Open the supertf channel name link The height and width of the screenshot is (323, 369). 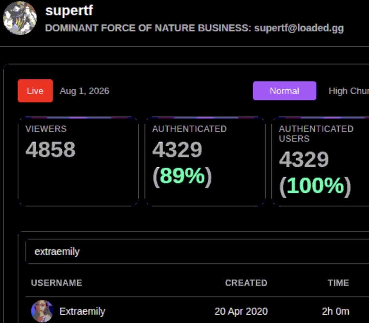click(69, 11)
